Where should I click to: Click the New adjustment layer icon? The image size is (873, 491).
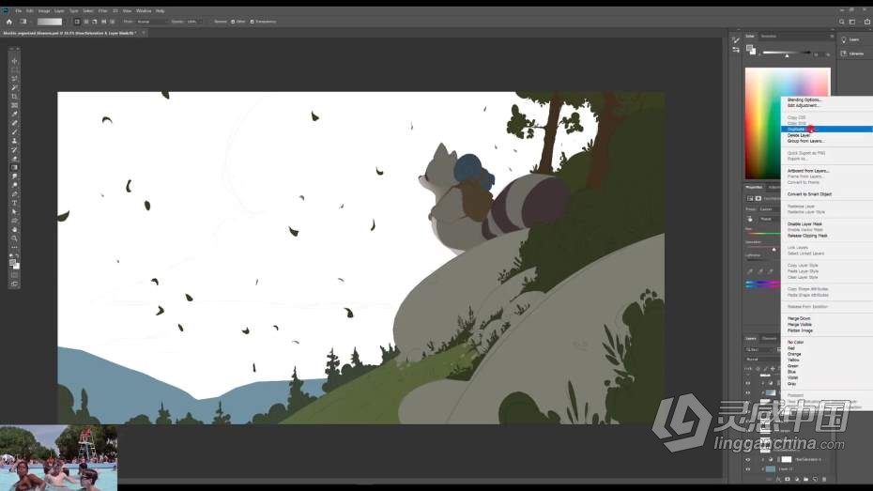click(x=797, y=479)
